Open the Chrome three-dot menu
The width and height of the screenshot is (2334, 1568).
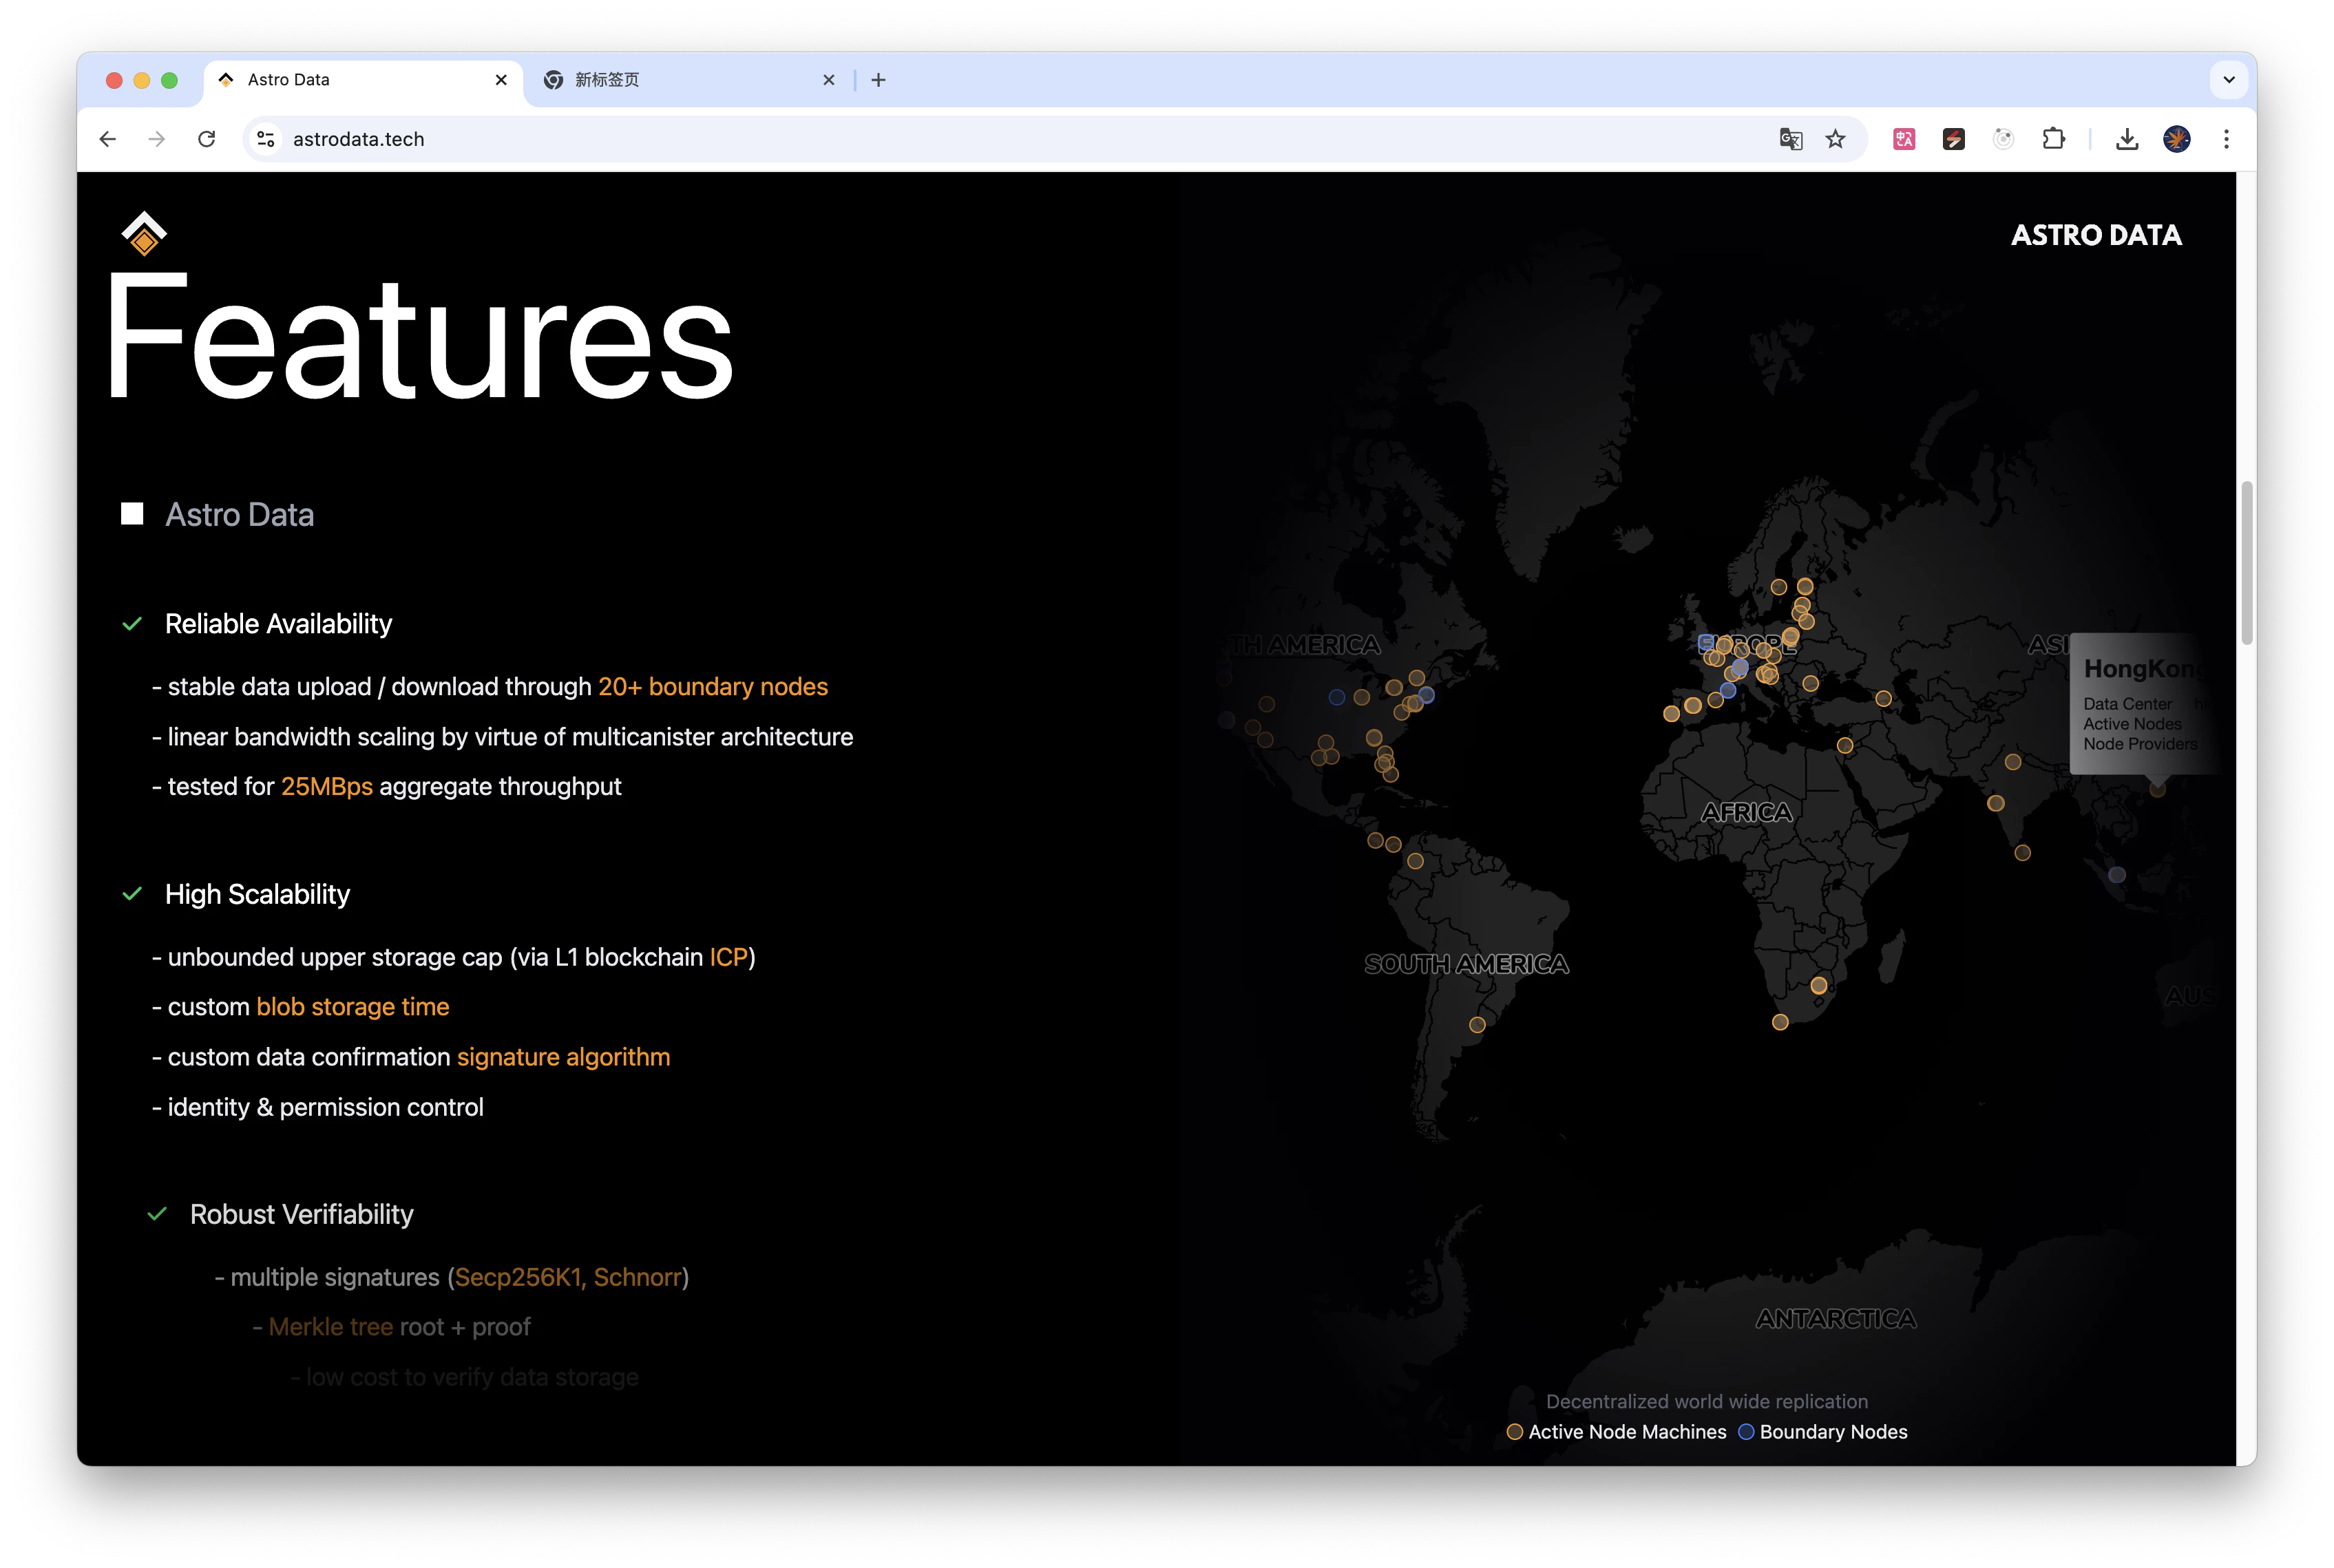[2226, 139]
